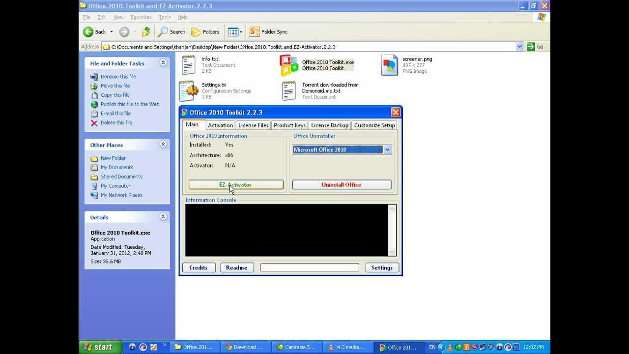Open New Folder in Other Places
Viewport: 629px width, 354px height.
tap(113, 158)
